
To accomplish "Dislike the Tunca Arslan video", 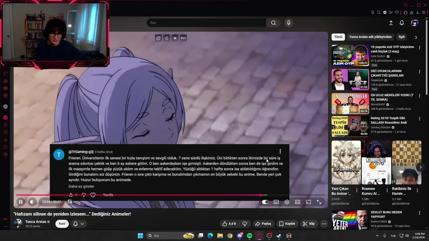I will coord(245,224).
